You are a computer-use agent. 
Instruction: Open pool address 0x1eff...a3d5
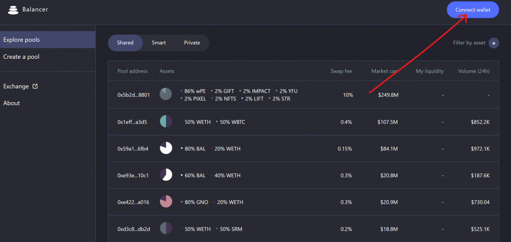pos(132,122)
